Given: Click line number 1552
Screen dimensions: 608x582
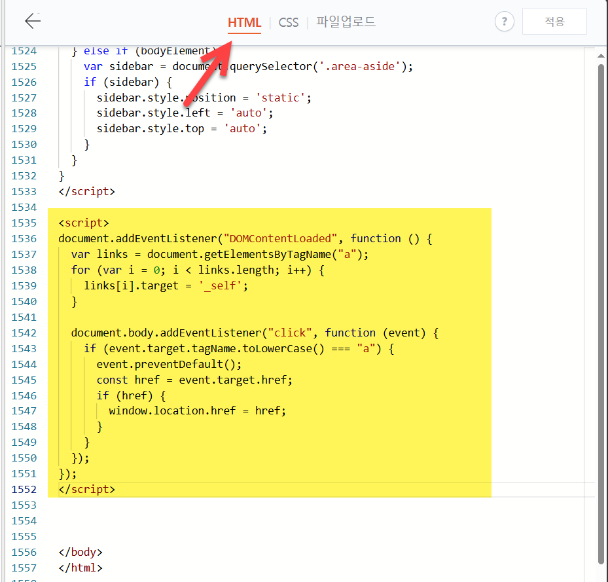Looking at the screenshot, I should pos(24,490).
